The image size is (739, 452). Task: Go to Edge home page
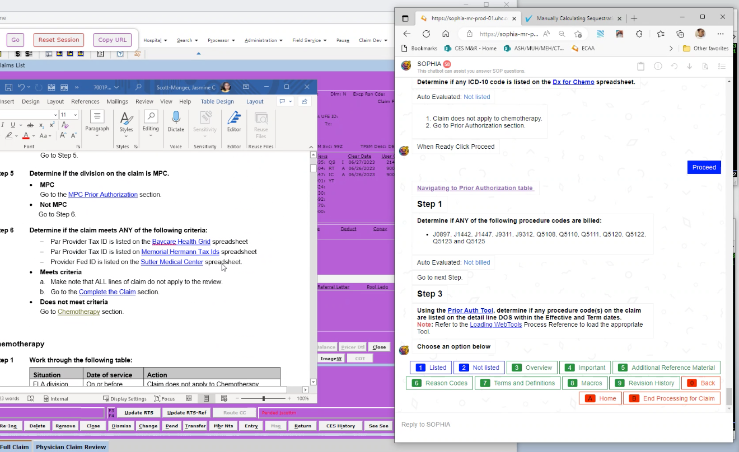446,34
